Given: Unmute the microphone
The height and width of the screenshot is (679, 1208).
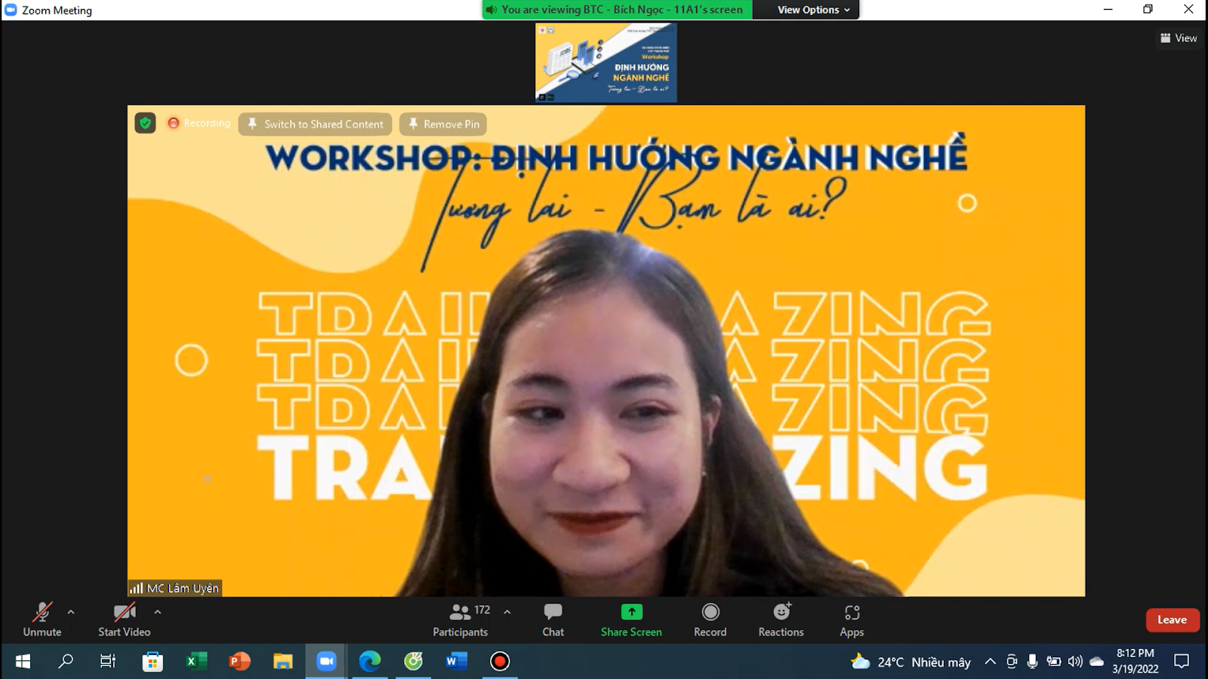Looking at the screenshot, I should pos(42,619).
